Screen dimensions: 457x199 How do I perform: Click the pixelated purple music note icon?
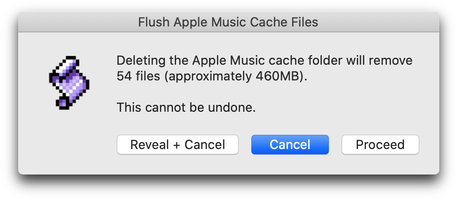[x=69, y=83]
